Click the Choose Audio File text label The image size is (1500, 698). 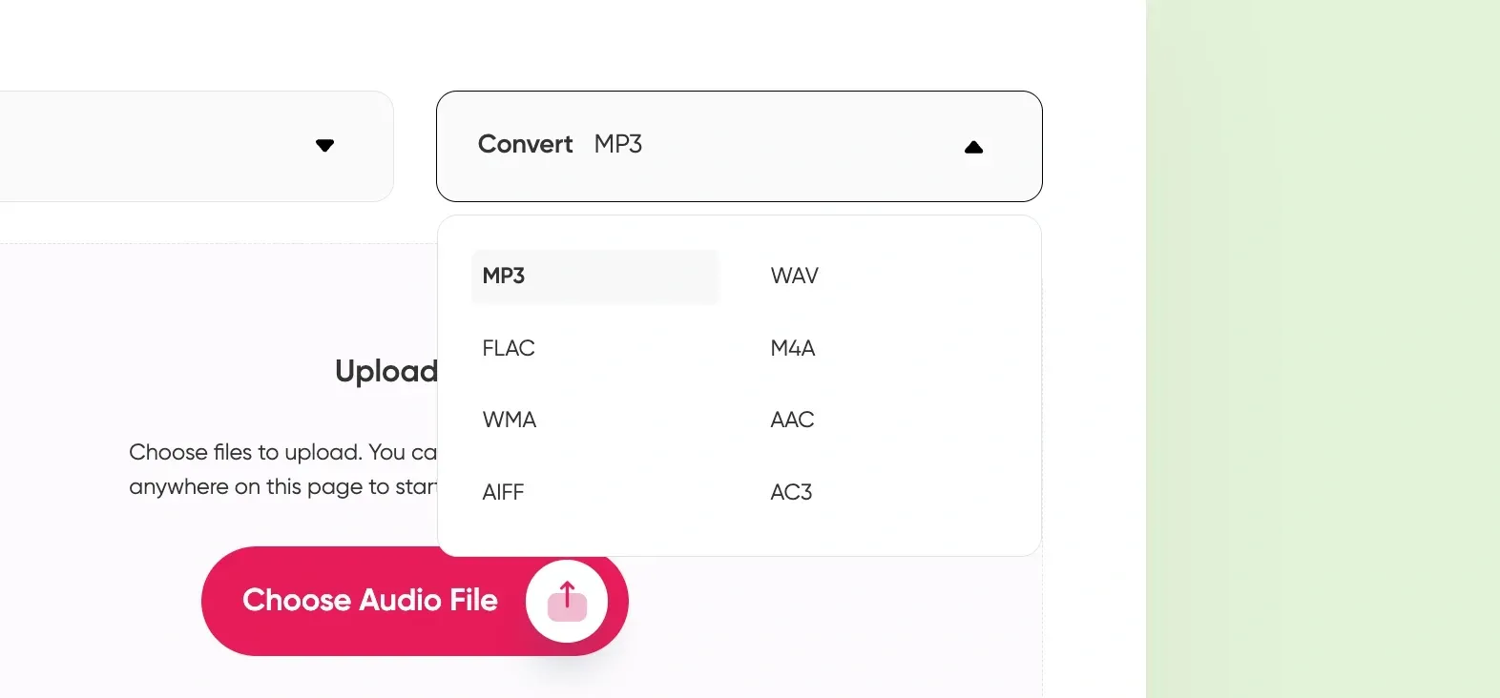click(371, 600)
